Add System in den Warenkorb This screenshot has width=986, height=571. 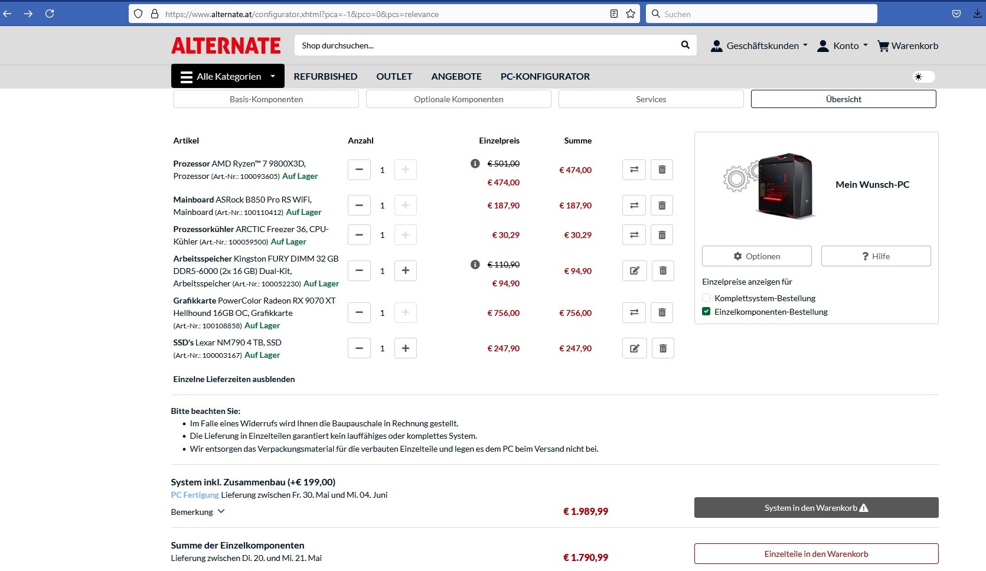point(817,508)
